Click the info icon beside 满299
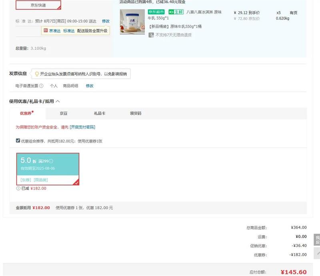The height and width of the screenshot is (276, 320). pos(51,161)
